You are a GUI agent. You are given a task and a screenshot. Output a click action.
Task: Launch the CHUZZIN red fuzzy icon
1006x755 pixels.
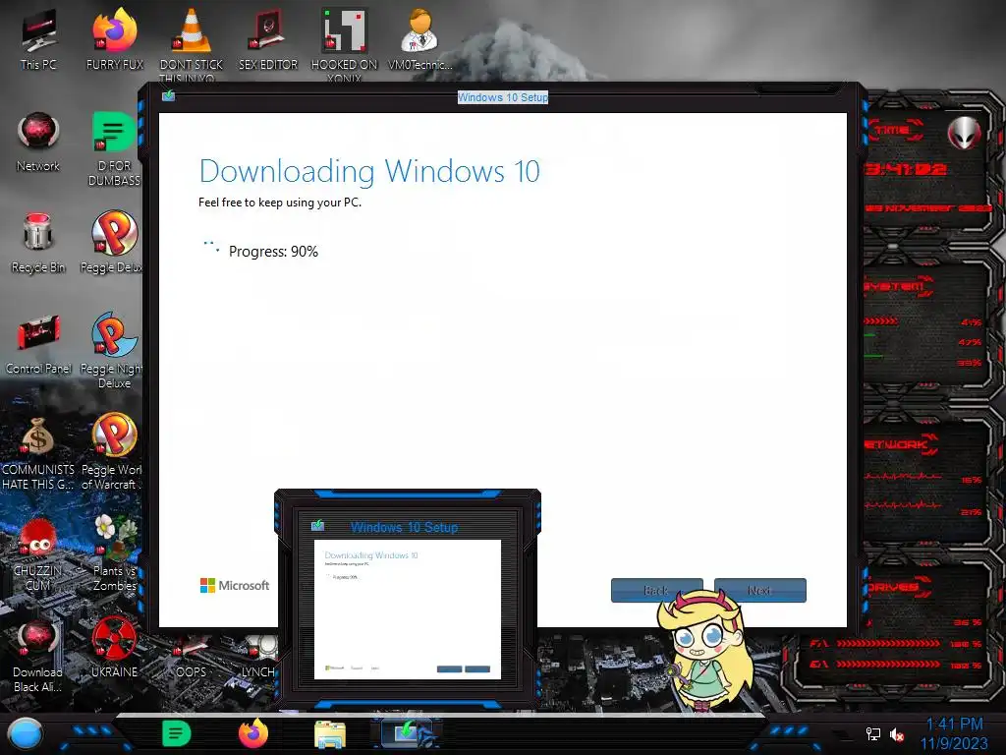click(38, 553)
